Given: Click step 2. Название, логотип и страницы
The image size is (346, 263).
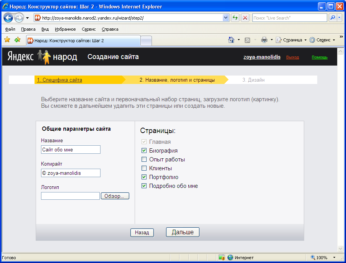Looking at the screenshot, I should coord(177,80).
